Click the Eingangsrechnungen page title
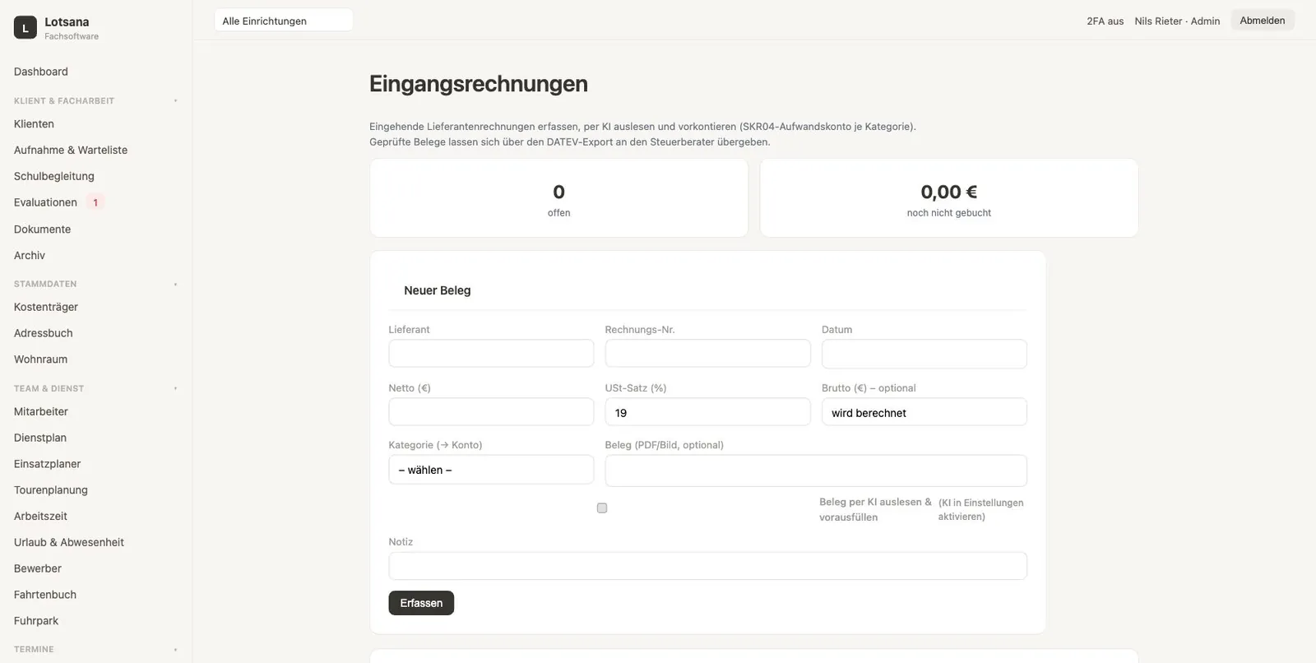The width and height of the screenshot is (1316, 663). pyautogui.click(x=479, y=84)
